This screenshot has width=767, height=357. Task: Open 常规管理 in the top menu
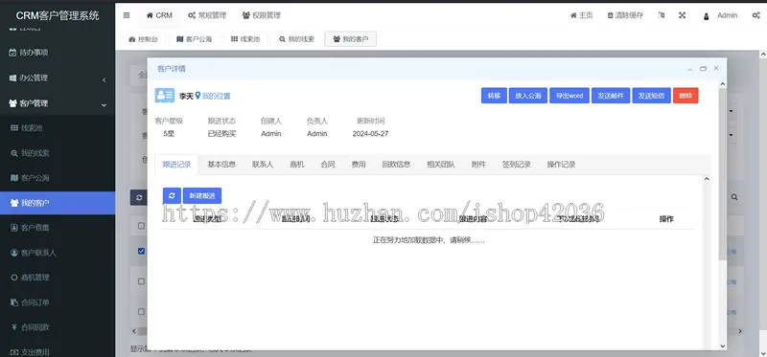[207, 15]
